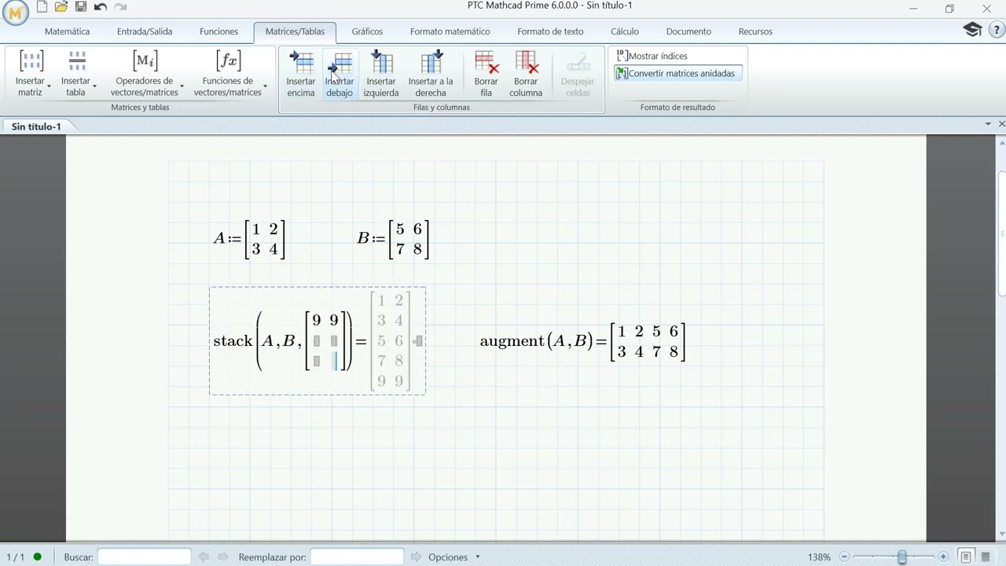The height and width of the screenshot is (566, 1006).
Task: Click the 138% zoom value
Action: click(819, 557)
